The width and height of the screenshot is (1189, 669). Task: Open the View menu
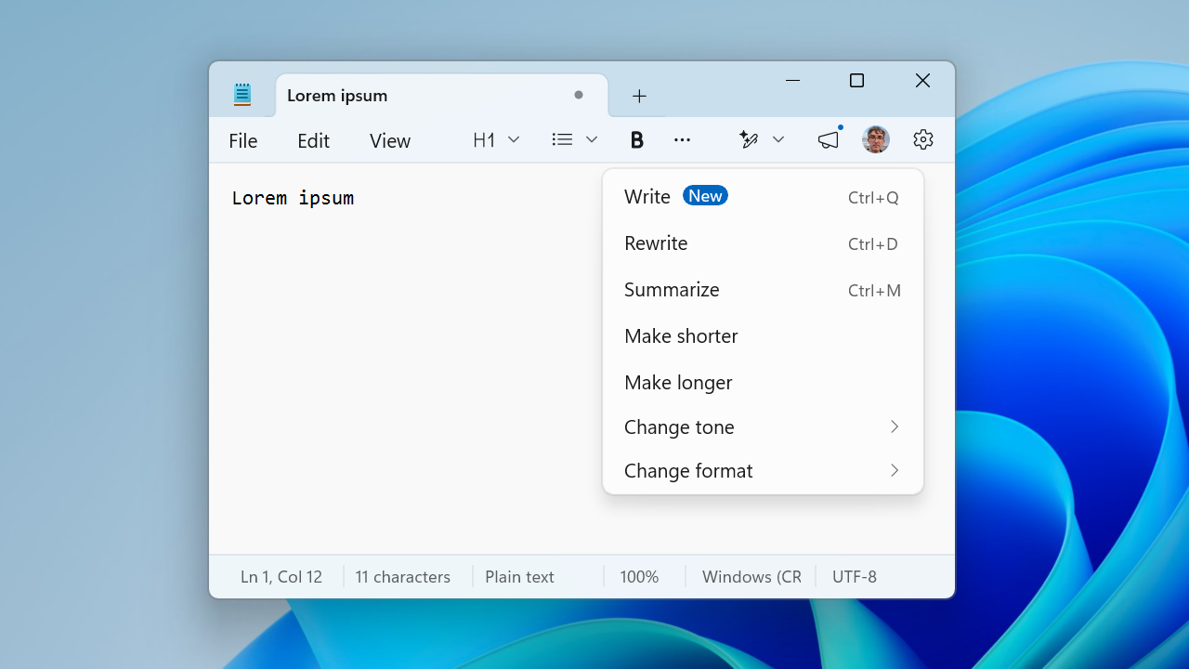[x=390, y=140]
